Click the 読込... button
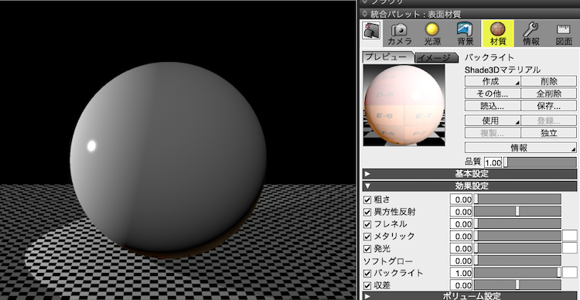The width and height of the screenshot is (580, 300). point(493,105)
